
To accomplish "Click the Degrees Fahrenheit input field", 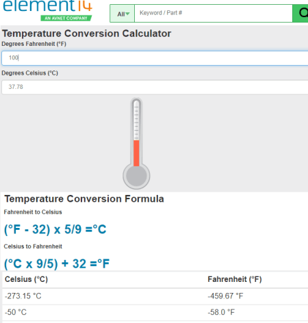I will coord(155,58).
